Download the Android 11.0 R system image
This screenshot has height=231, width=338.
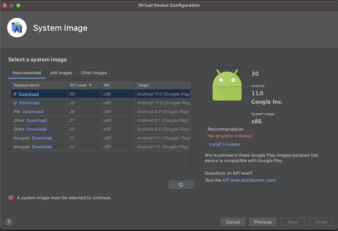click(28, 94)
